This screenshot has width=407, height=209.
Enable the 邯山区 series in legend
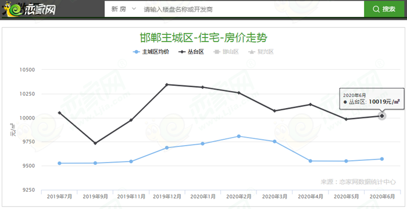[x=226, y=52]
